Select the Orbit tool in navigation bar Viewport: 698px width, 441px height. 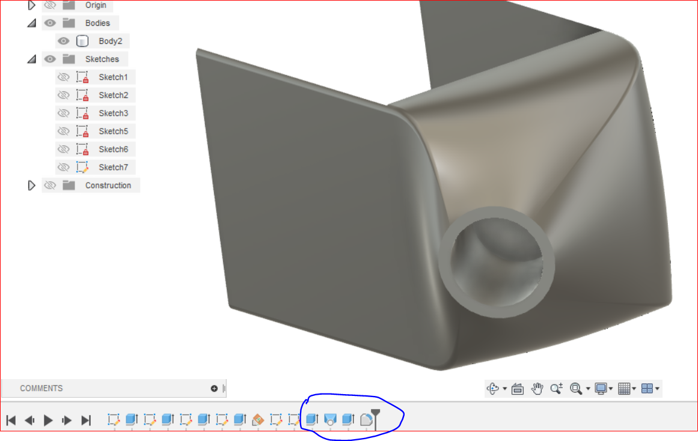pyautogui.click(x=492, y=389)
